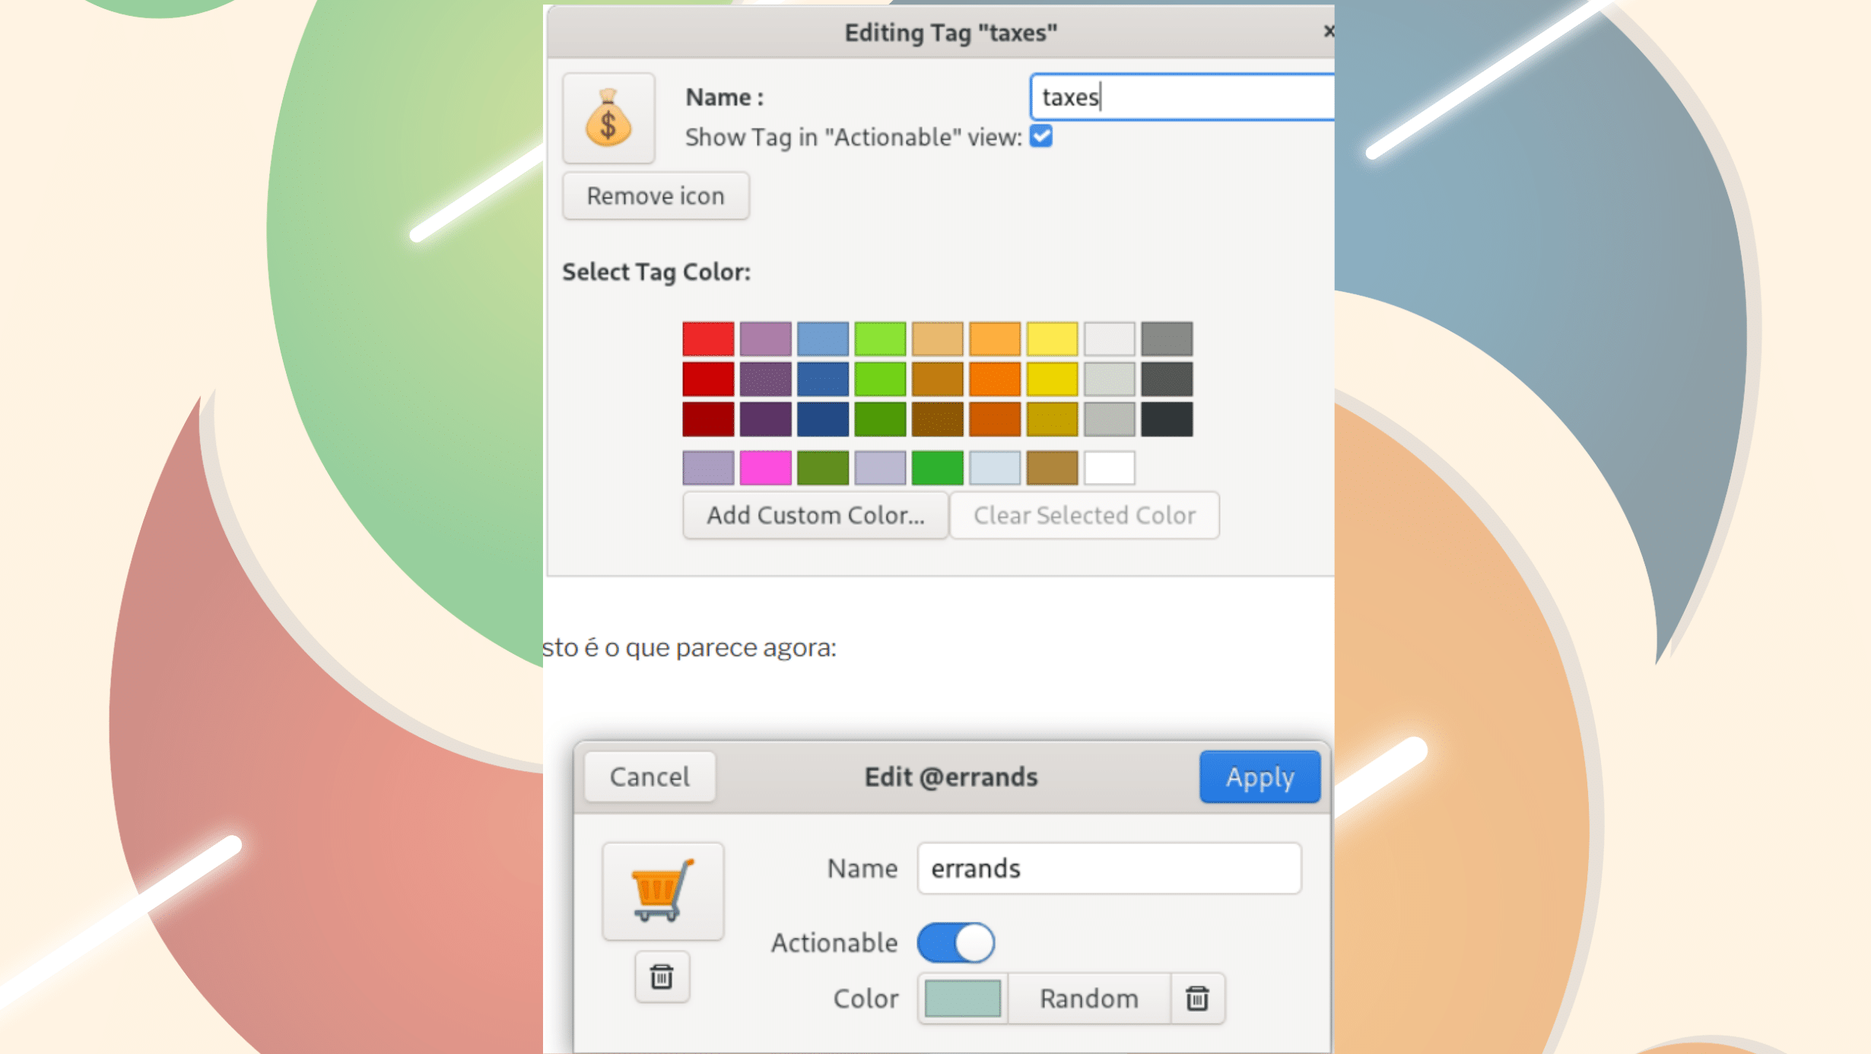Click the trash icon below the cart

pos(662,976)
